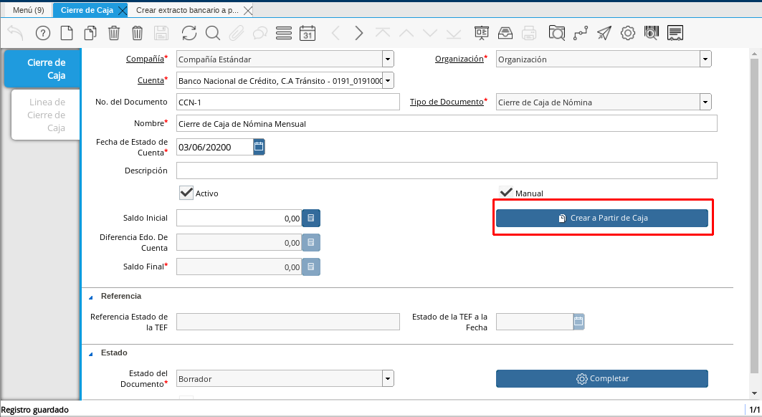Open the process gear icon in the toolbar
The image size is (762, 417).
(628, 33)
